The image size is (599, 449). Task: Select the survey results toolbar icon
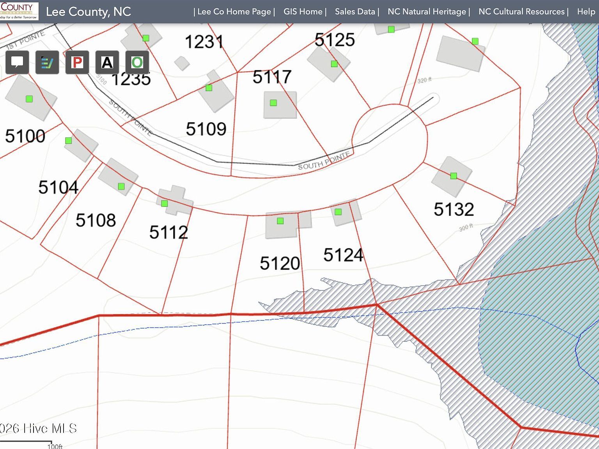[x=47, y=63]
